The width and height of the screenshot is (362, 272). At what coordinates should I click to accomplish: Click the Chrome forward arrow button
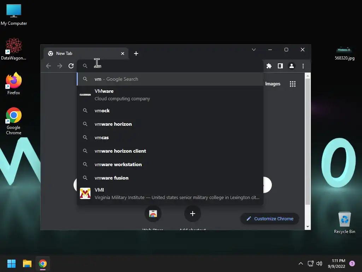click(60, 66)
